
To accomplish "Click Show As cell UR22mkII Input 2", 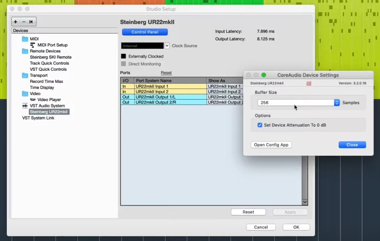I will (x=225, y=91).
